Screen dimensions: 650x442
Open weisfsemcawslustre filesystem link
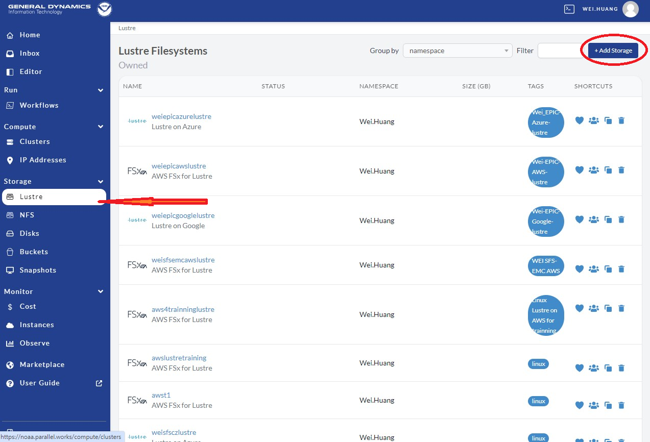(183, 260)
